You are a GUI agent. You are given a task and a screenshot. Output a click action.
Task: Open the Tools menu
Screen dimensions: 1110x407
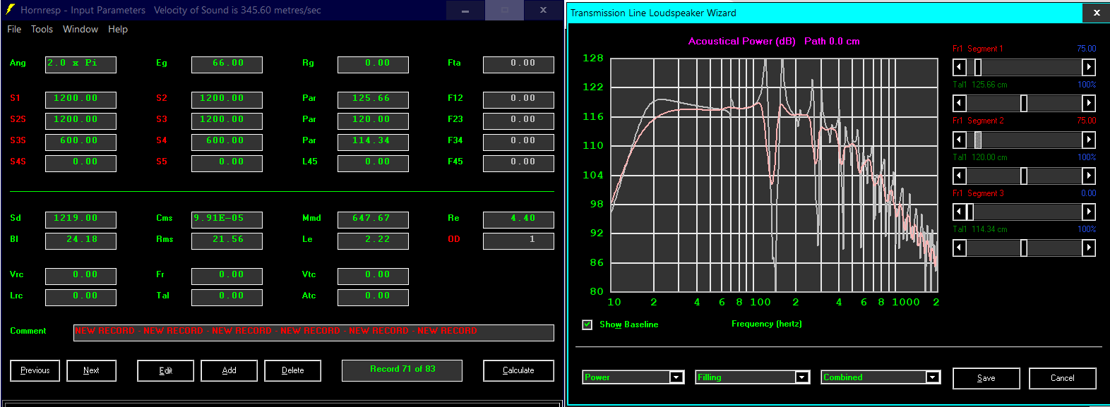[42, 30]
